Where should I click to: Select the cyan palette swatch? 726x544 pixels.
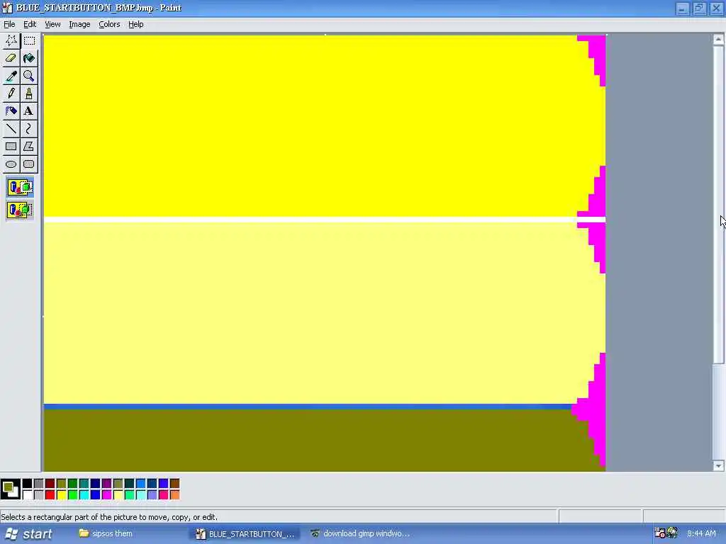(84, 495)
